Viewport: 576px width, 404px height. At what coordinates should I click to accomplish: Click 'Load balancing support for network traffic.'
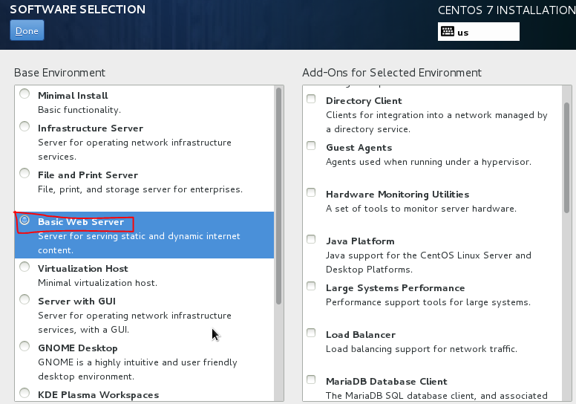422,349
